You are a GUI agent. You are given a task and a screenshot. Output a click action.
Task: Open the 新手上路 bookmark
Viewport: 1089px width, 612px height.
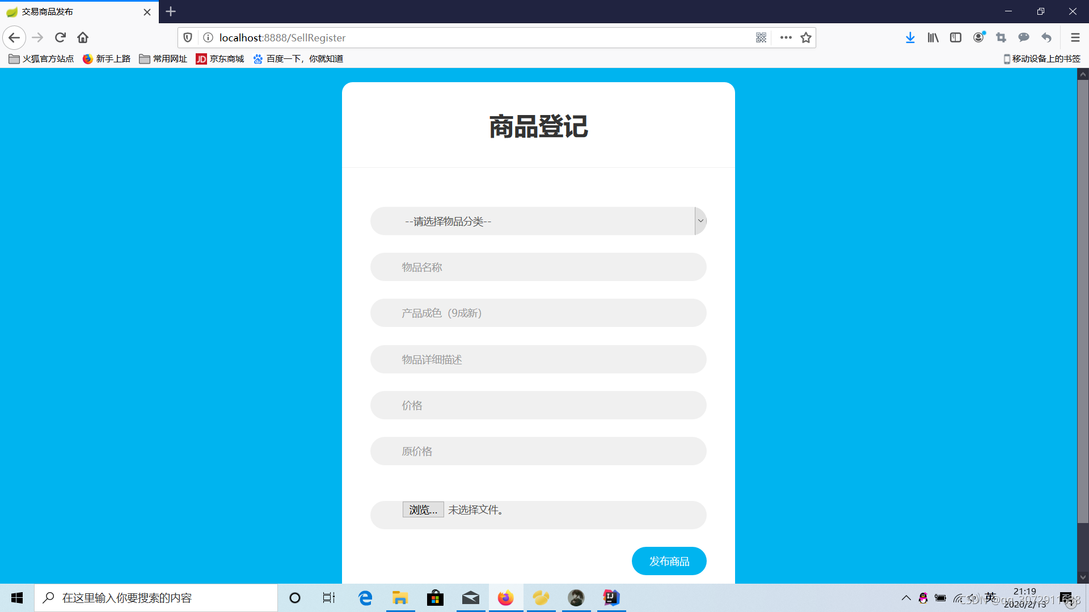pyautogui.click(x=107, y=58)
